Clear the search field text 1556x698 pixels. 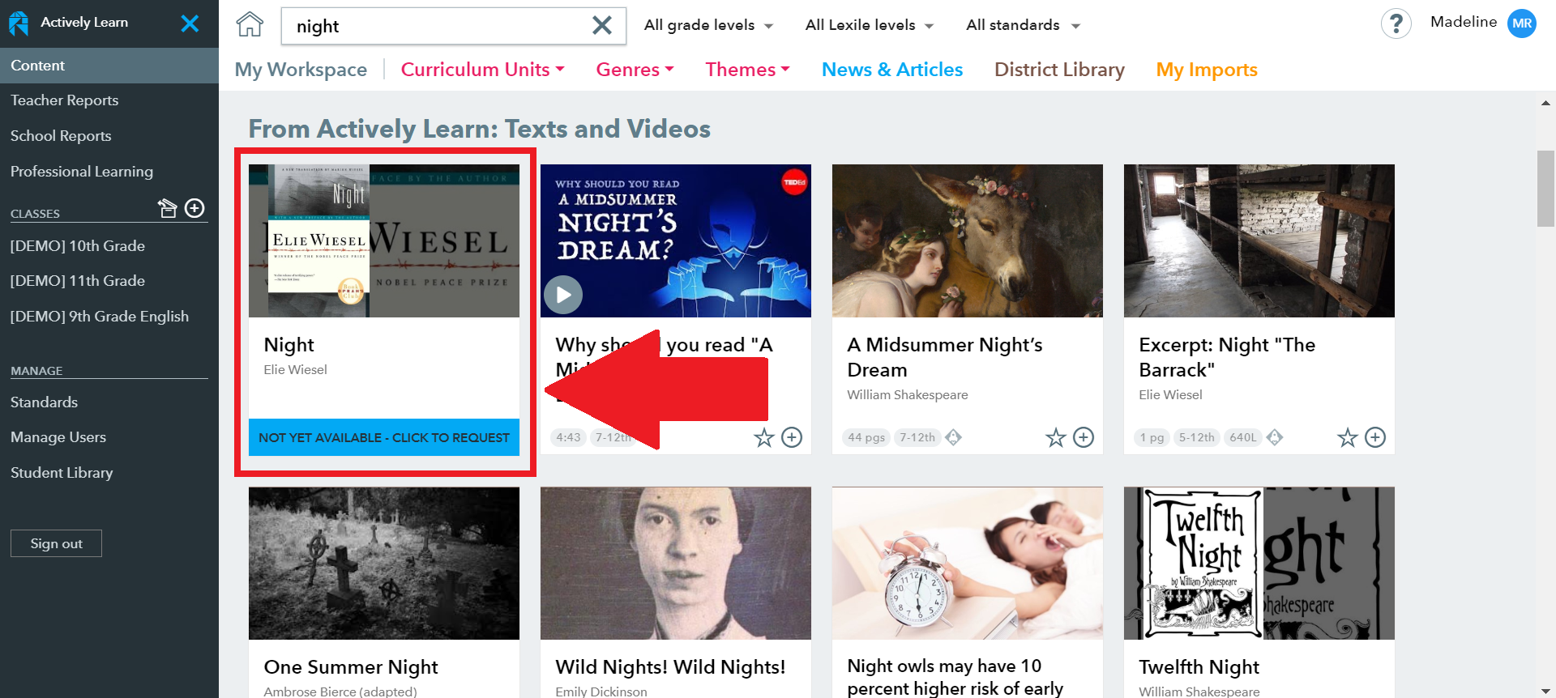click(x=601, y=25)
